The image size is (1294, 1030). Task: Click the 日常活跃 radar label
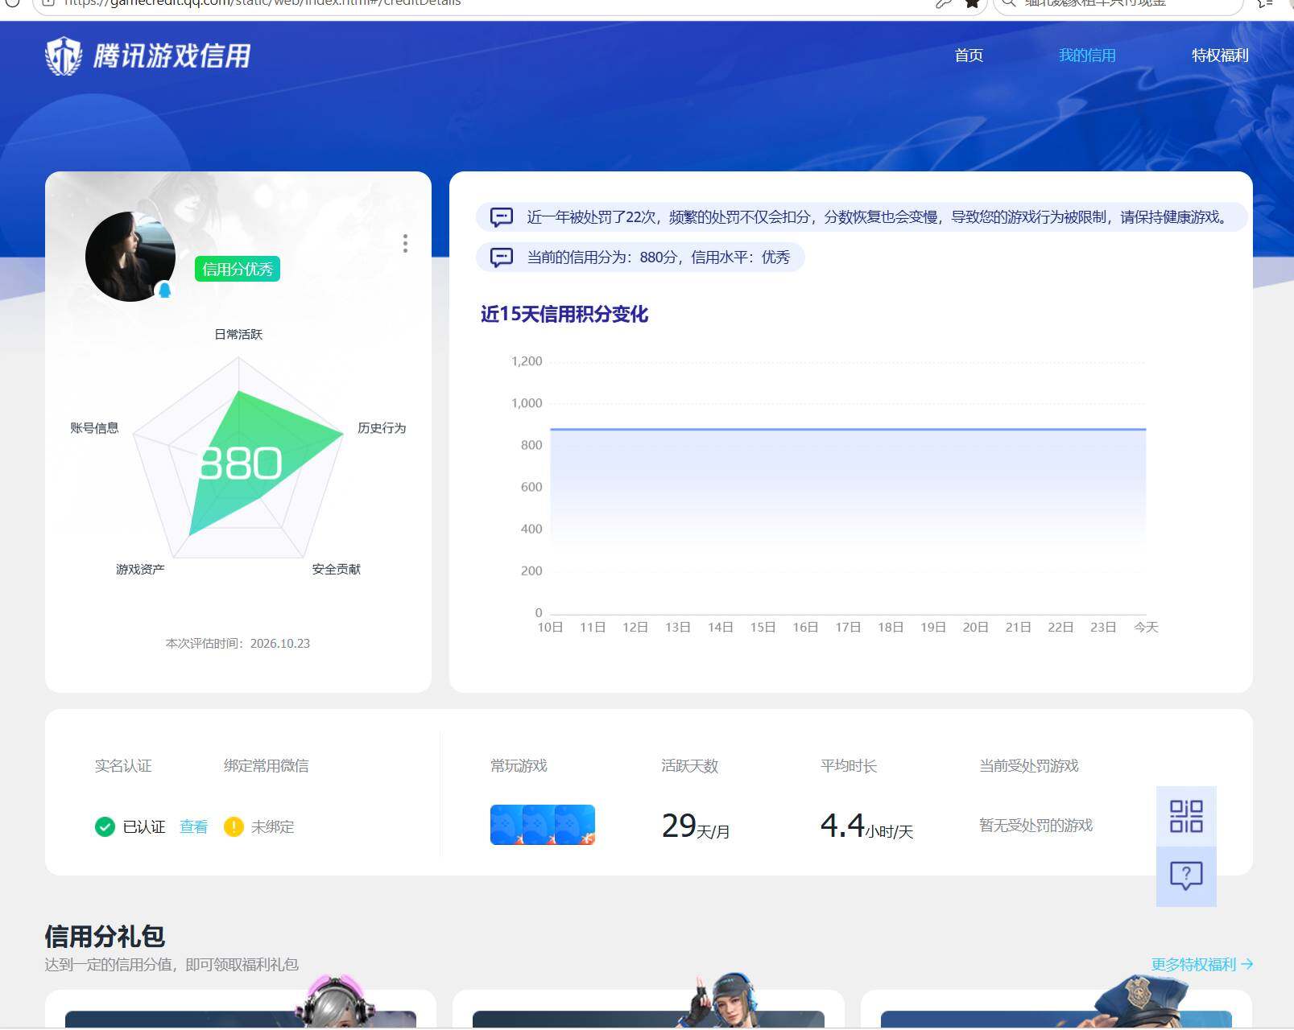[x=238, y=334]
